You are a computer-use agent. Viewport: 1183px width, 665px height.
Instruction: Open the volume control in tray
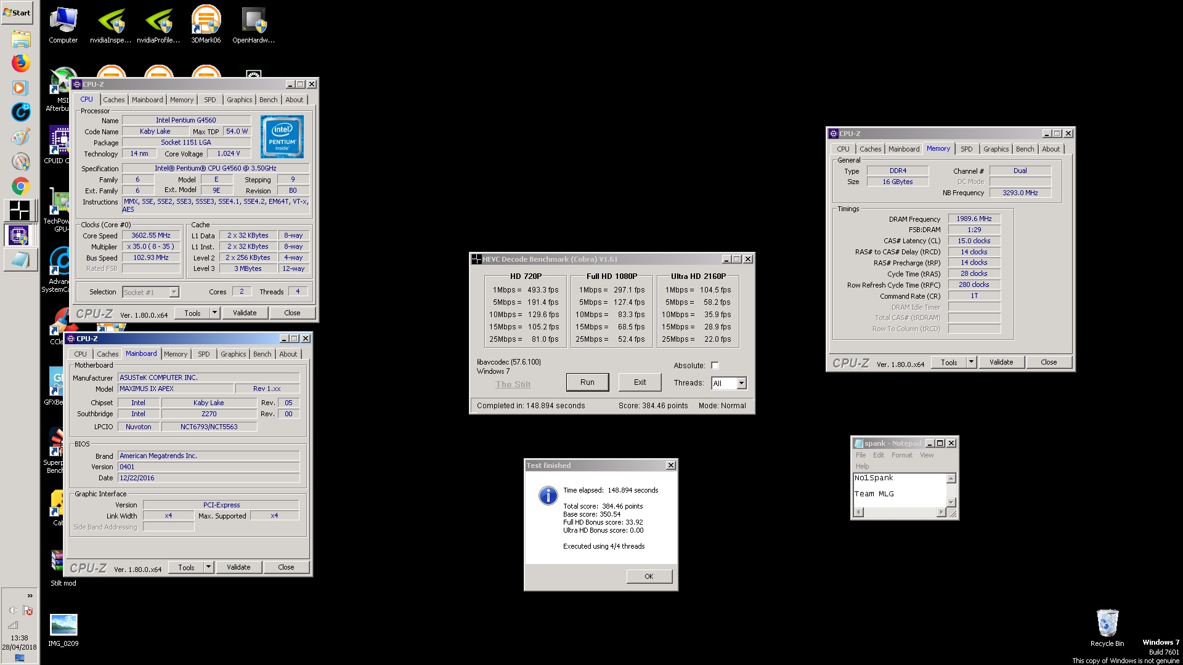(13, 610)
